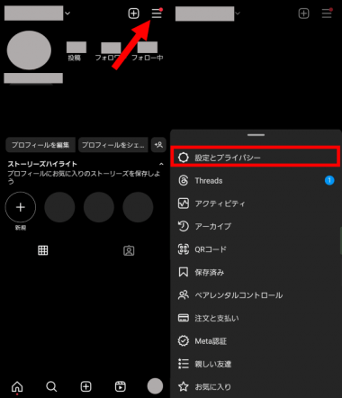Tap the create new post plus icon at top
The image size is (342, 398).
click(x=133, y=14)
